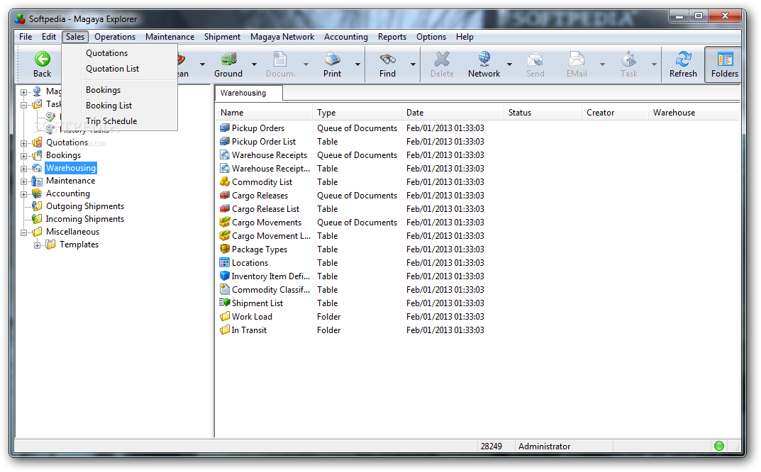Expand the Maintenance tree node
This screenshot has height=472, width=761.
click(x=24, y=181)
